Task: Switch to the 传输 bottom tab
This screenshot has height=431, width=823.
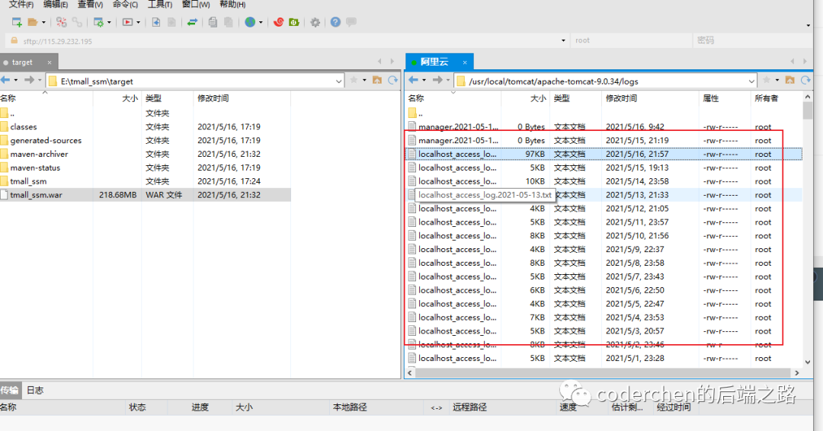Action: (10, 390)
